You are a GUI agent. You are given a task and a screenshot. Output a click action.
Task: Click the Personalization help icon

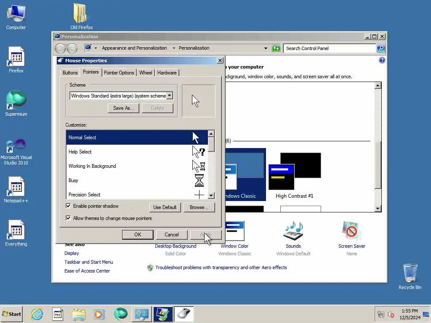click(382, 60)
